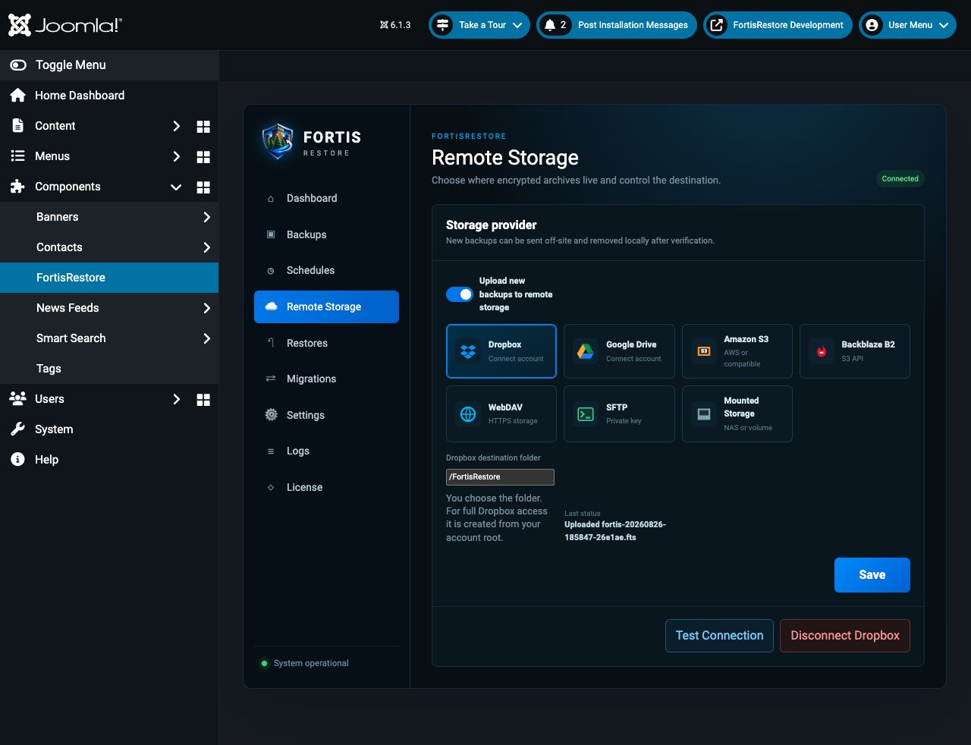Click the Save button

point(872,575)
